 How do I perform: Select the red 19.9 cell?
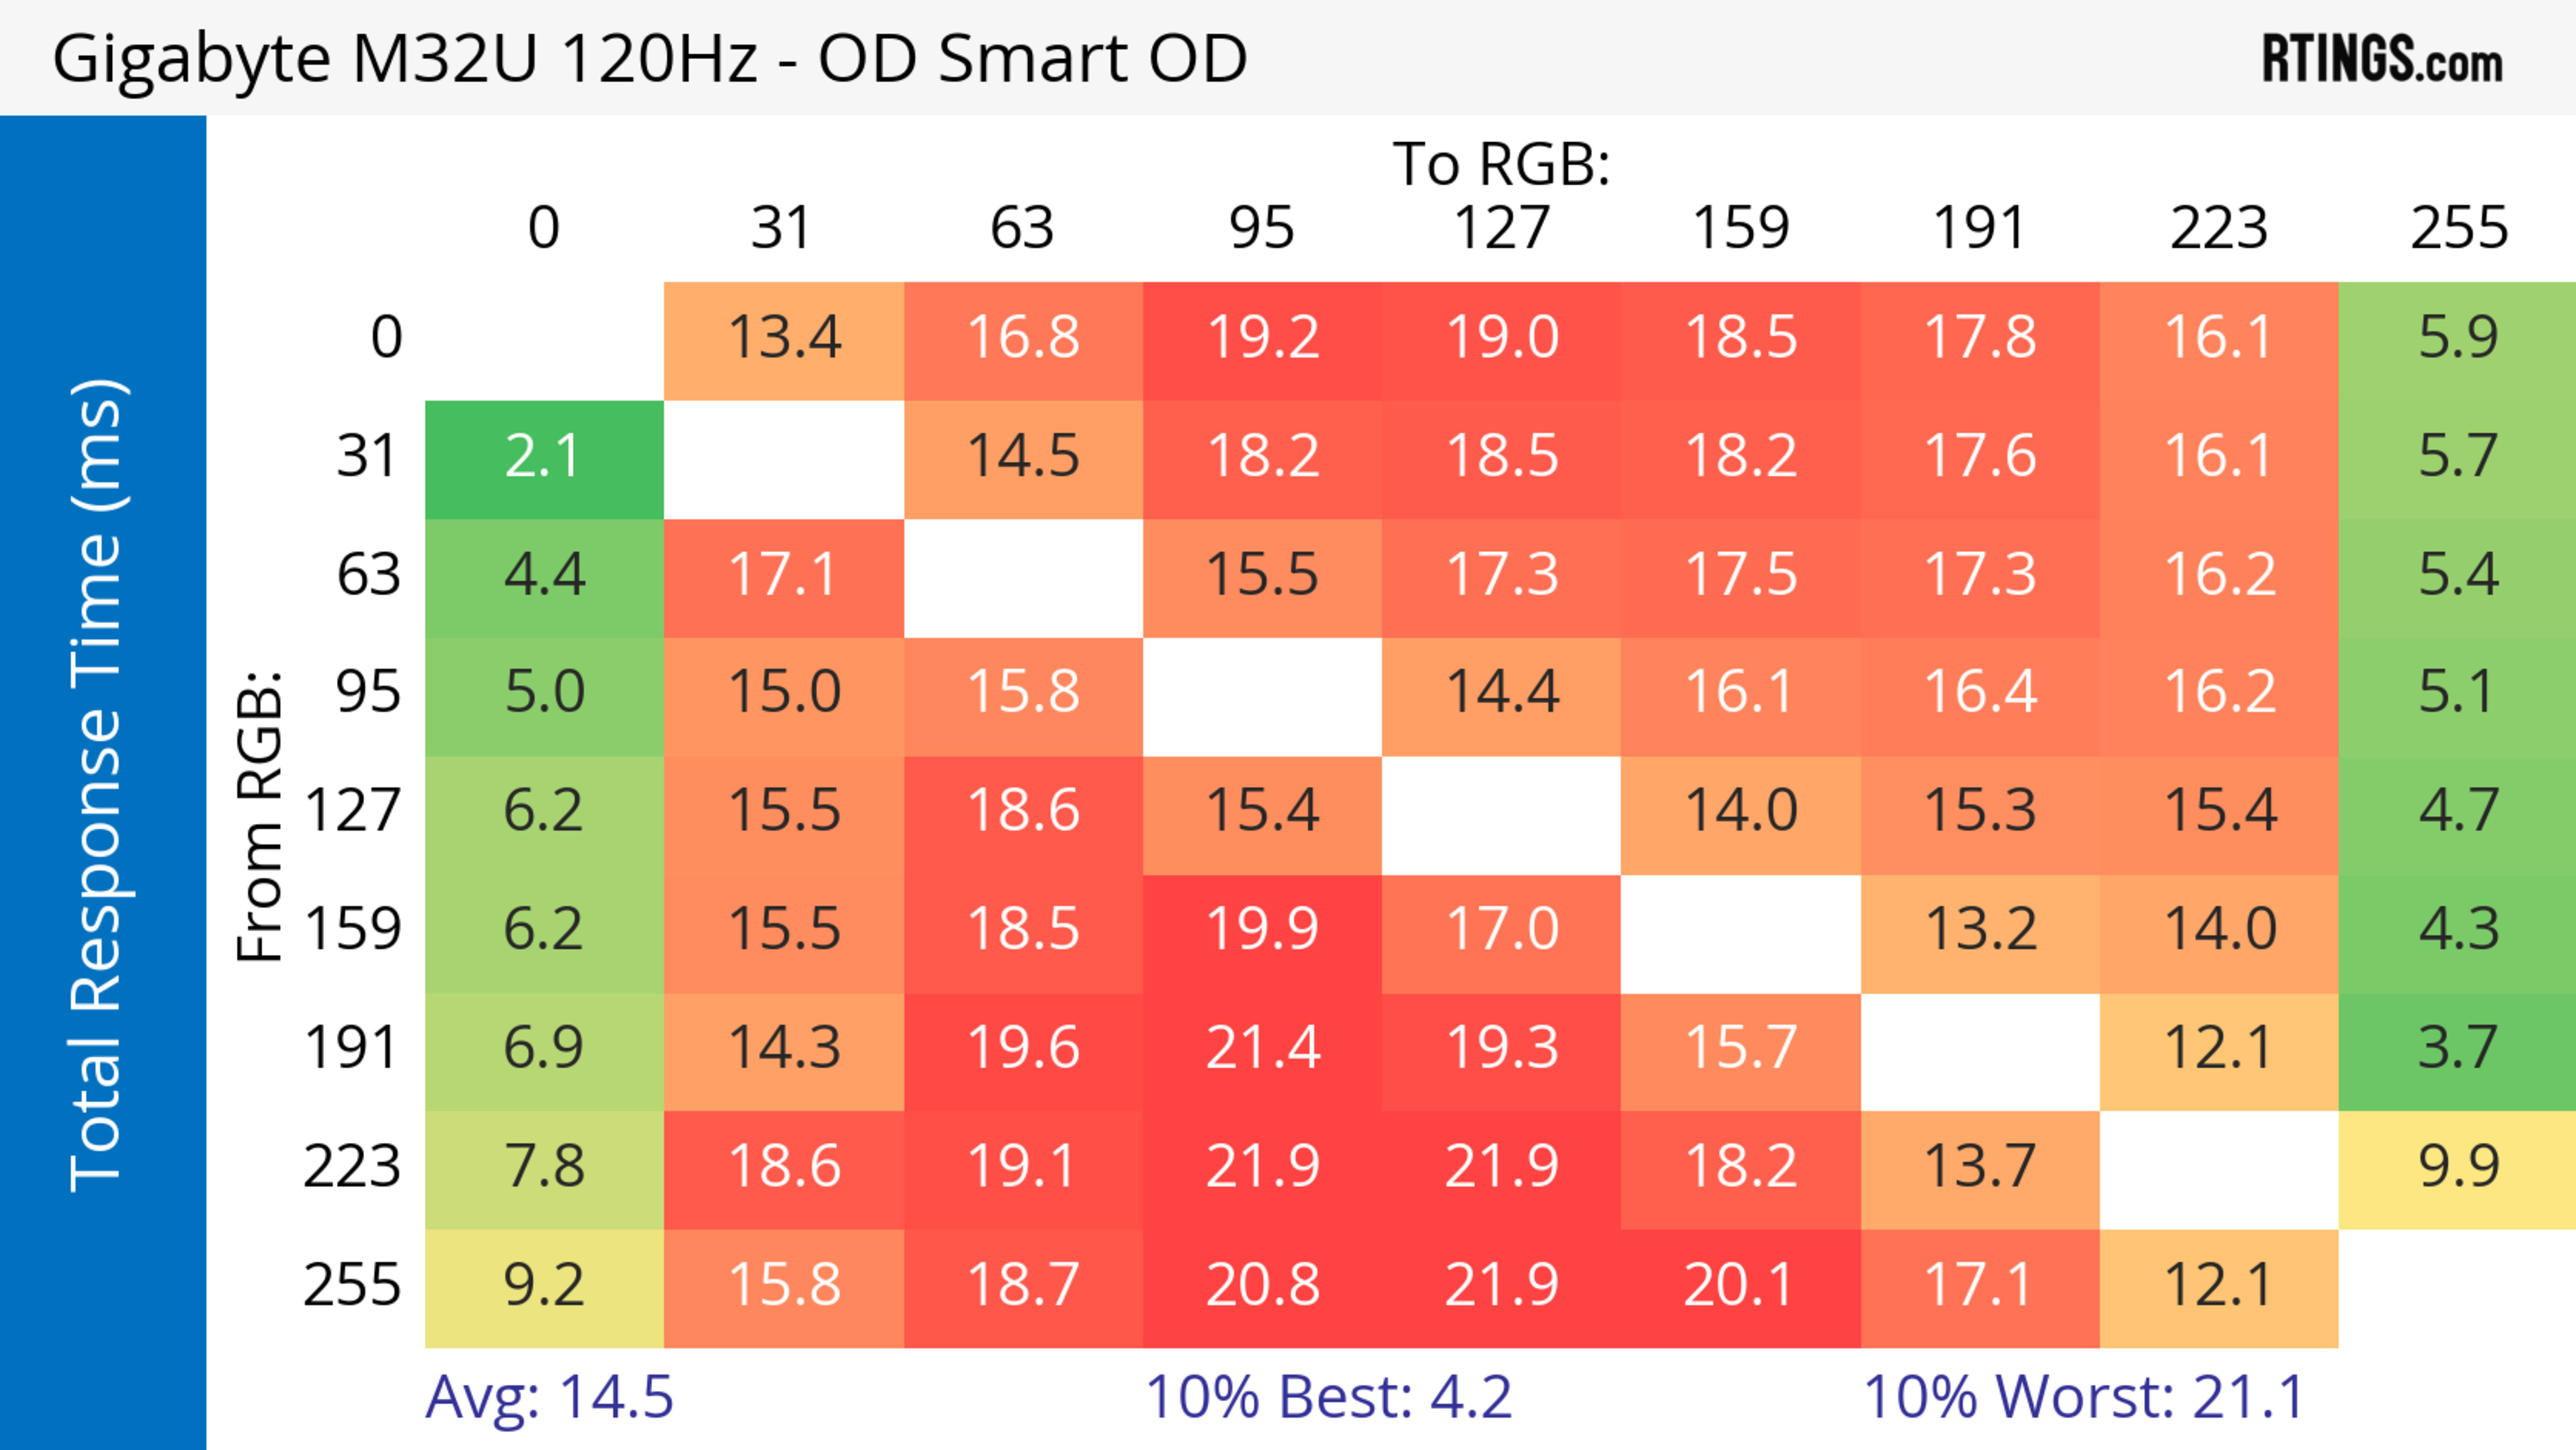coord(1262,931)
